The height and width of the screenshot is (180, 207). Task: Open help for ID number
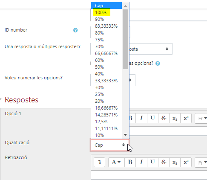pos(75,30)
